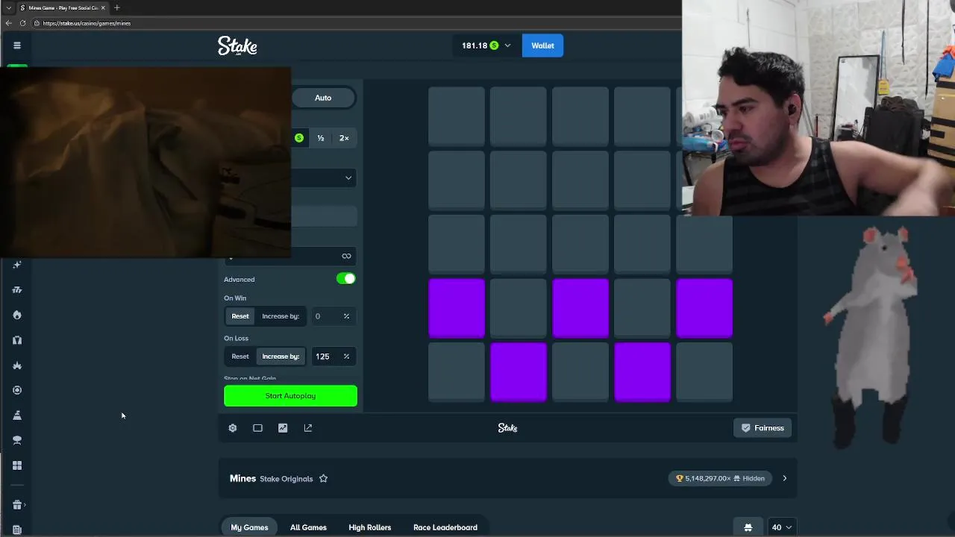Click the infinity symbol in number of bets field
The height and width of the screenshot is (537, 955).
pos(346,256)
